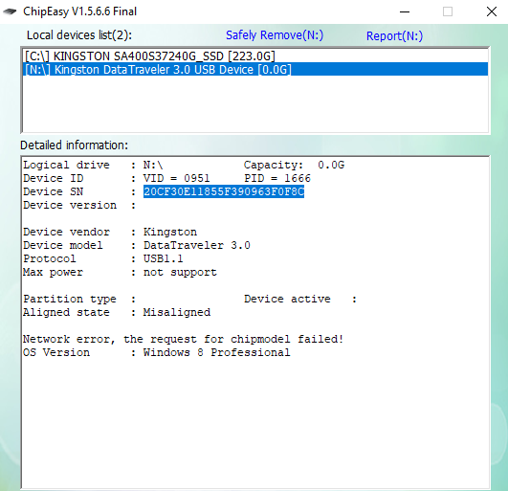The image size is (508, 491).
Task: Click the Safely Remove(N:) link
Action: pyautogui.click(x=275, y=35)
